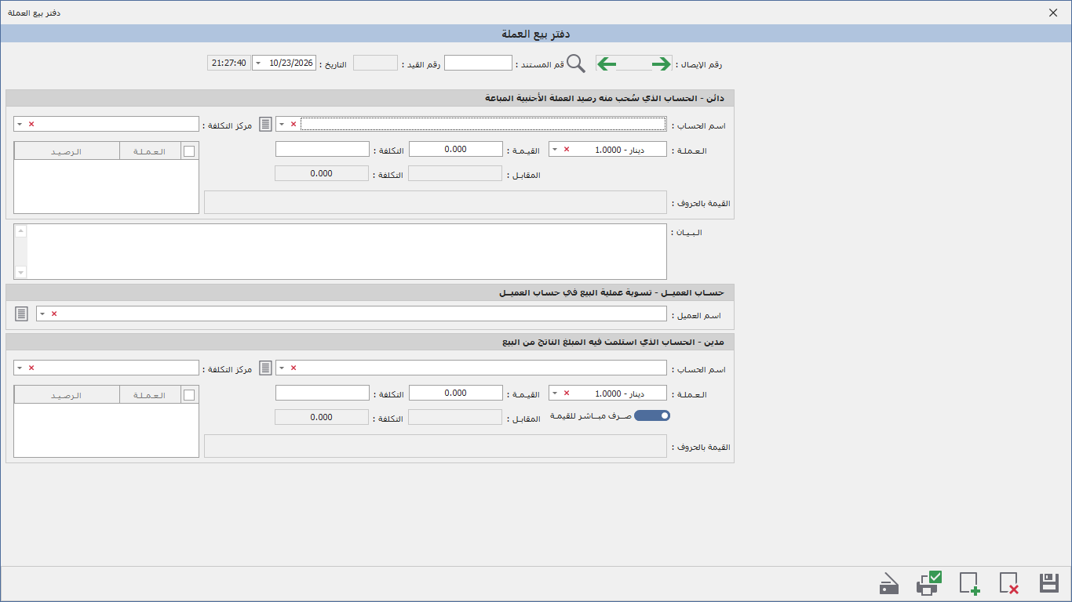Clear the مدين account name with its red X
This screenshot has width=1072, height=602.
[294, 368]
